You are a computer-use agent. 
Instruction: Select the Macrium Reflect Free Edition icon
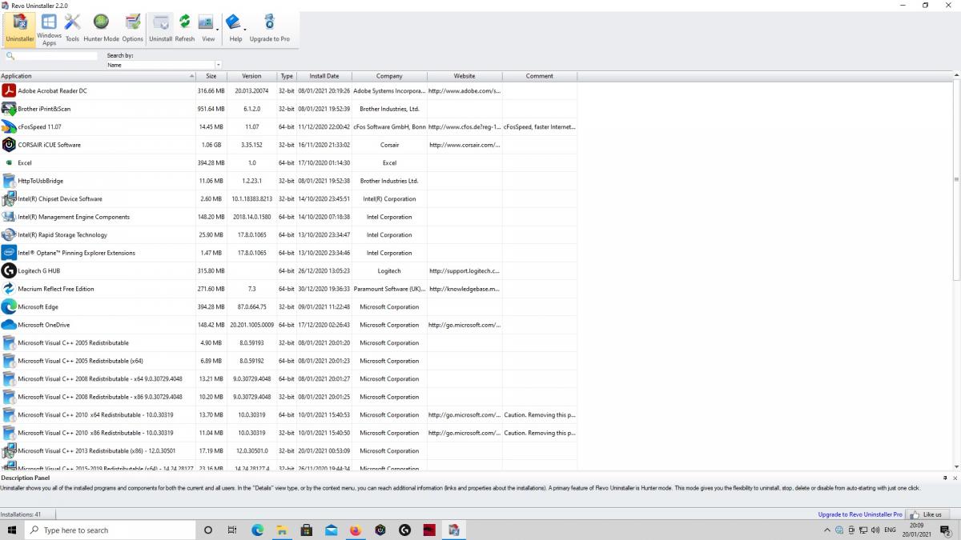click(x=9, y=289)
